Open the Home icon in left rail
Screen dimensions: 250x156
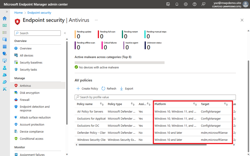(5, 18)
